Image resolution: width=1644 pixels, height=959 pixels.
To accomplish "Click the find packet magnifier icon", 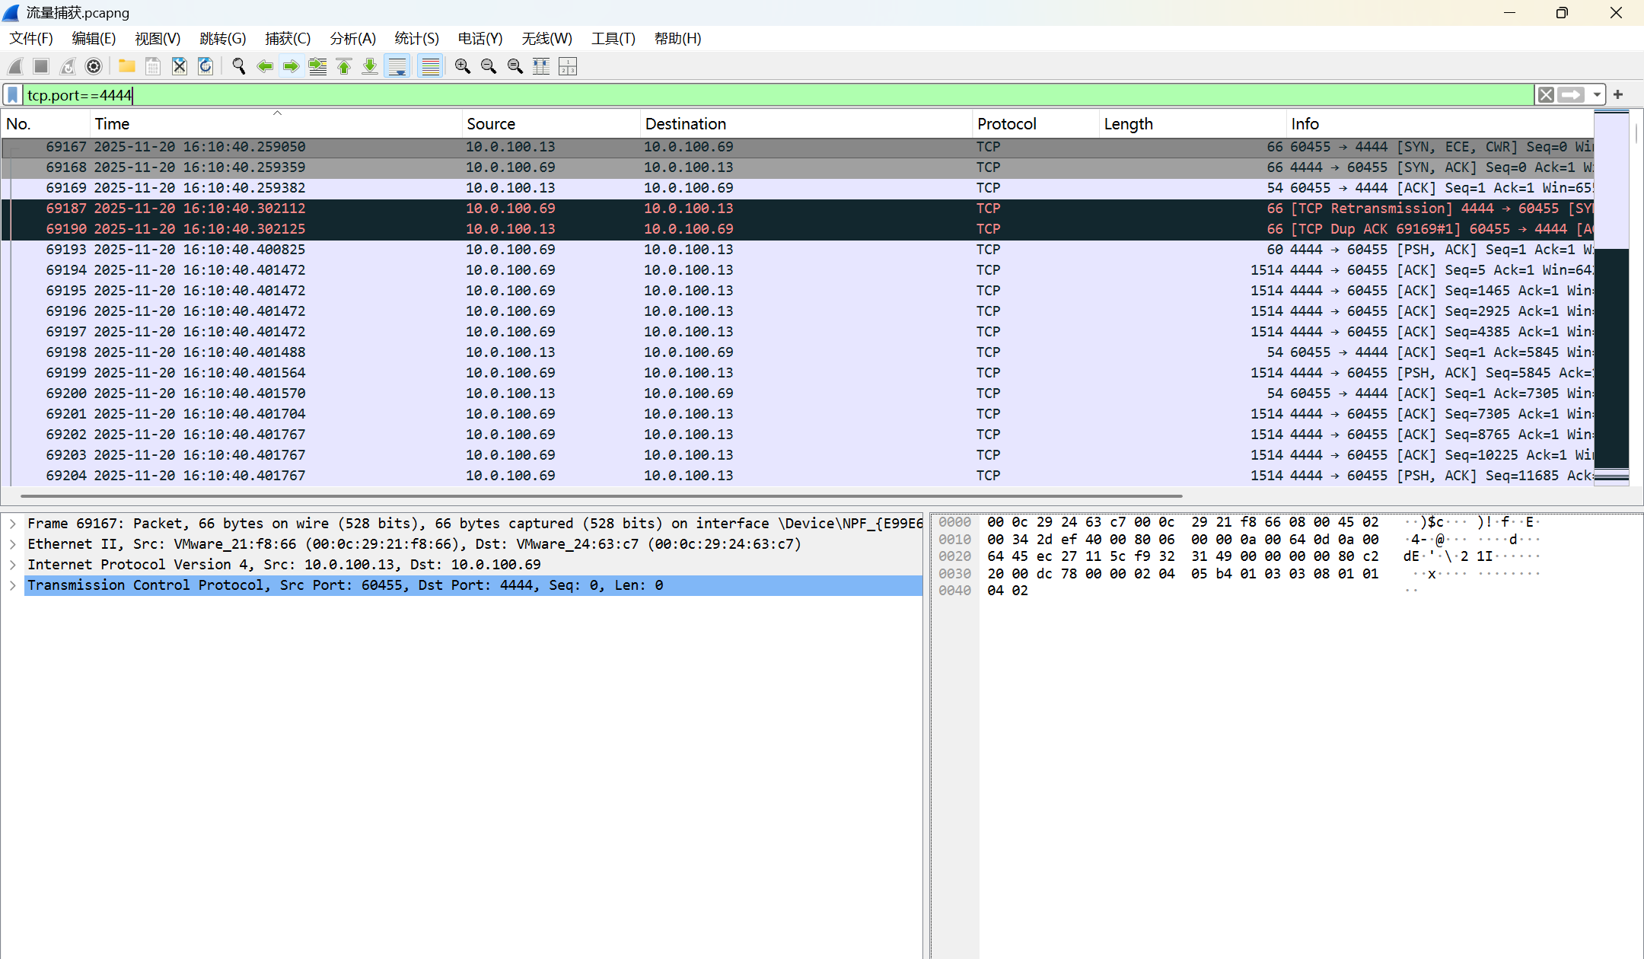I will 239,67.
